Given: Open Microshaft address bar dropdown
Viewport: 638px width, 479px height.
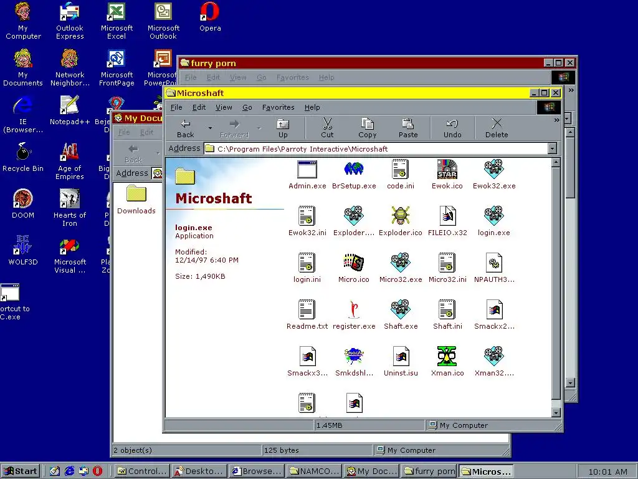Looking at the screenshot, I should click(552, 148).
